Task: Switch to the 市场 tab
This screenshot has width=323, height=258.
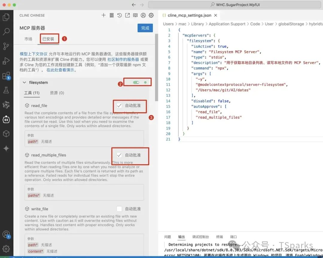Action: click(28, 39)
